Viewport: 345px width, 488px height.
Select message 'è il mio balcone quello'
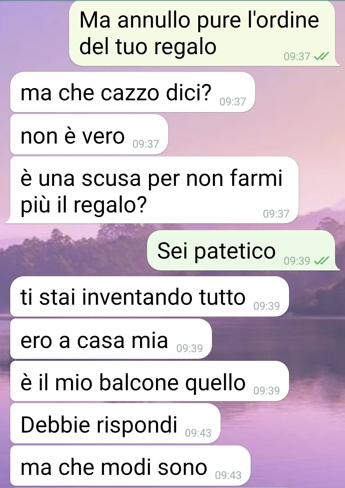point(149,381)
